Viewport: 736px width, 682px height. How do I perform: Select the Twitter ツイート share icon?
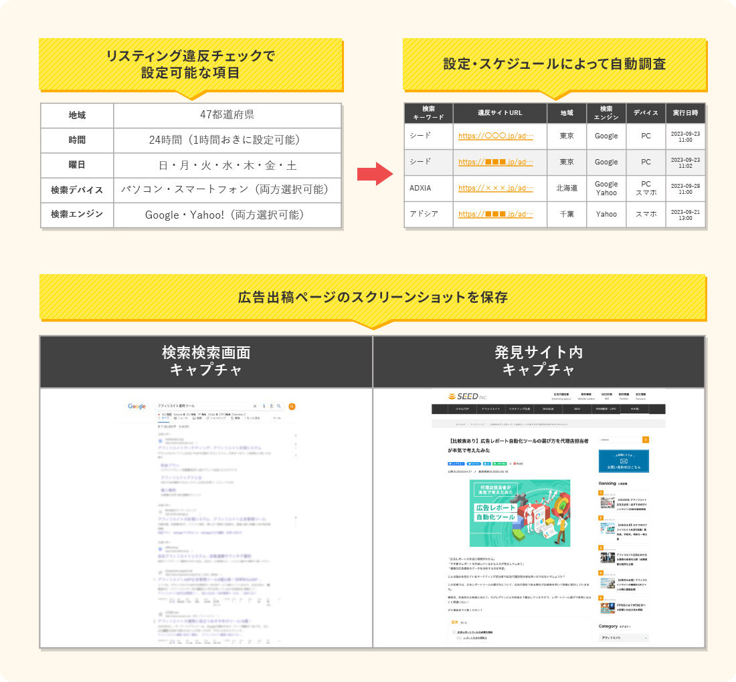473,464
